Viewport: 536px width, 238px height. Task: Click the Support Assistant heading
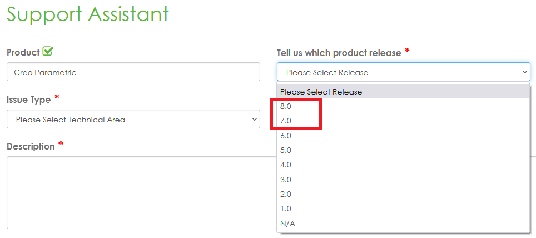click(x=88, y=14)
